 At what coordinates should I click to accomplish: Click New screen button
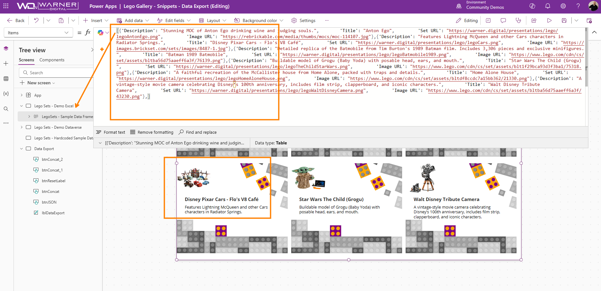pos(38,83)
